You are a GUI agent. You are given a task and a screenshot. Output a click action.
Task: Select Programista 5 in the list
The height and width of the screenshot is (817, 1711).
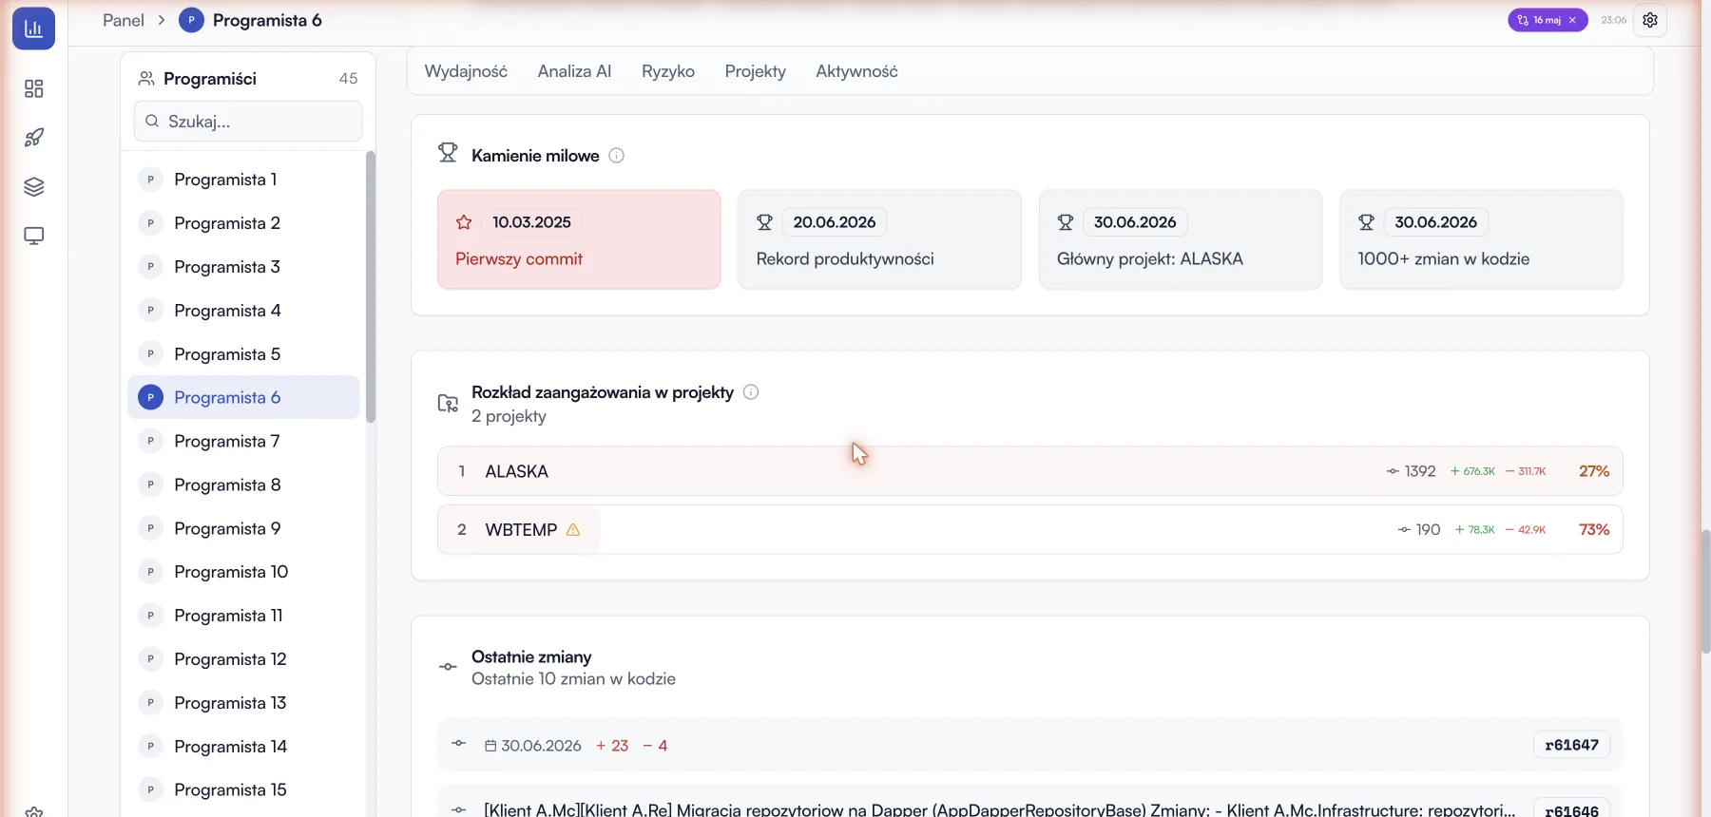244,354
